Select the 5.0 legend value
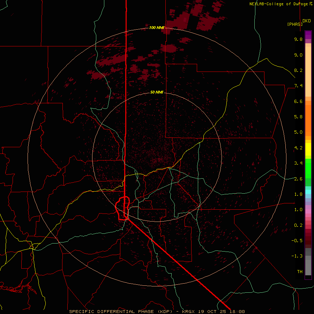The width and height of the screenshot is (314, 314). (x=298, y=132)
